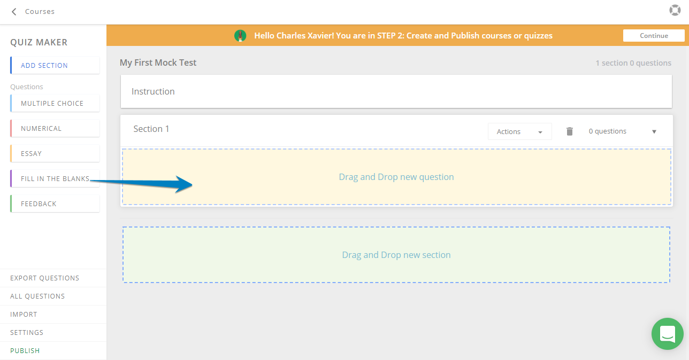Open the Actions dropdown in Section 1
Screen dimensions: 689x360
pos(519,131)
